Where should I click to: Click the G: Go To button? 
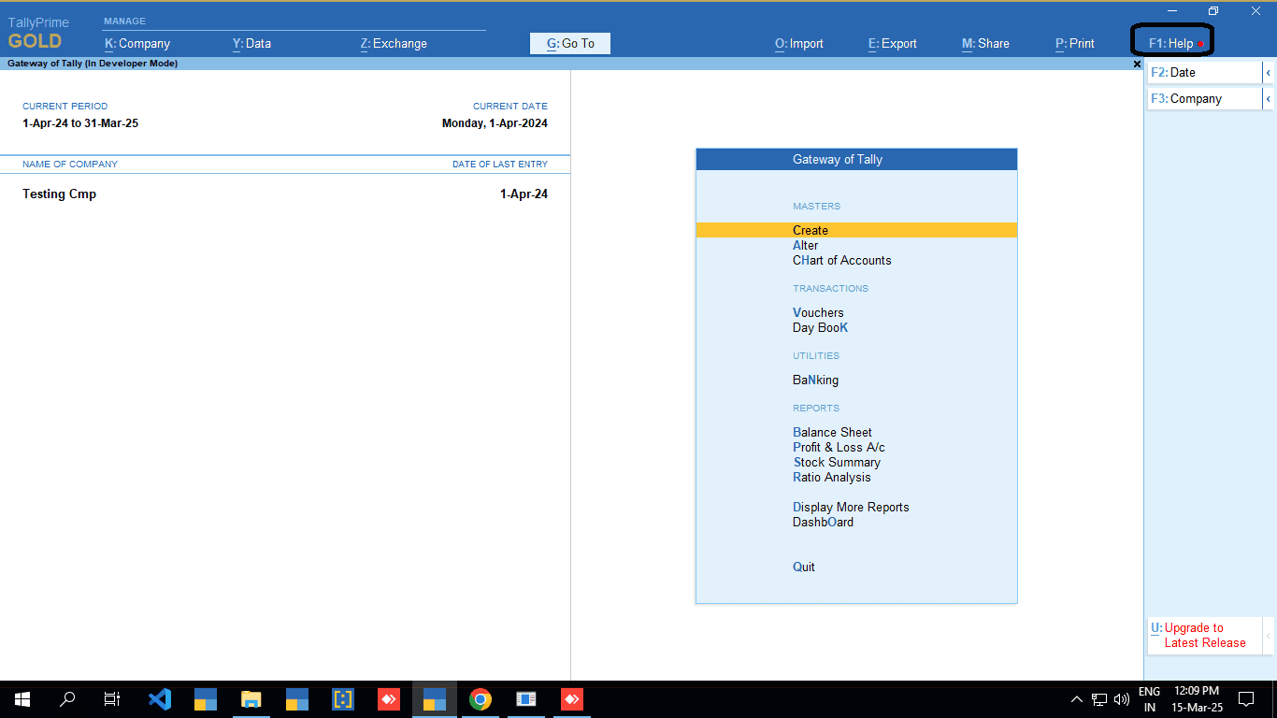[570, 43]
